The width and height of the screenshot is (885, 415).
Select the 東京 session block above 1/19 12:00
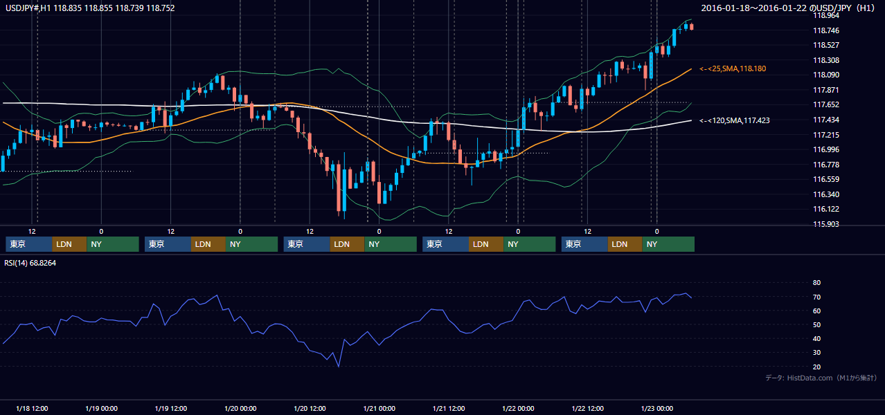(x=168, y=244)
